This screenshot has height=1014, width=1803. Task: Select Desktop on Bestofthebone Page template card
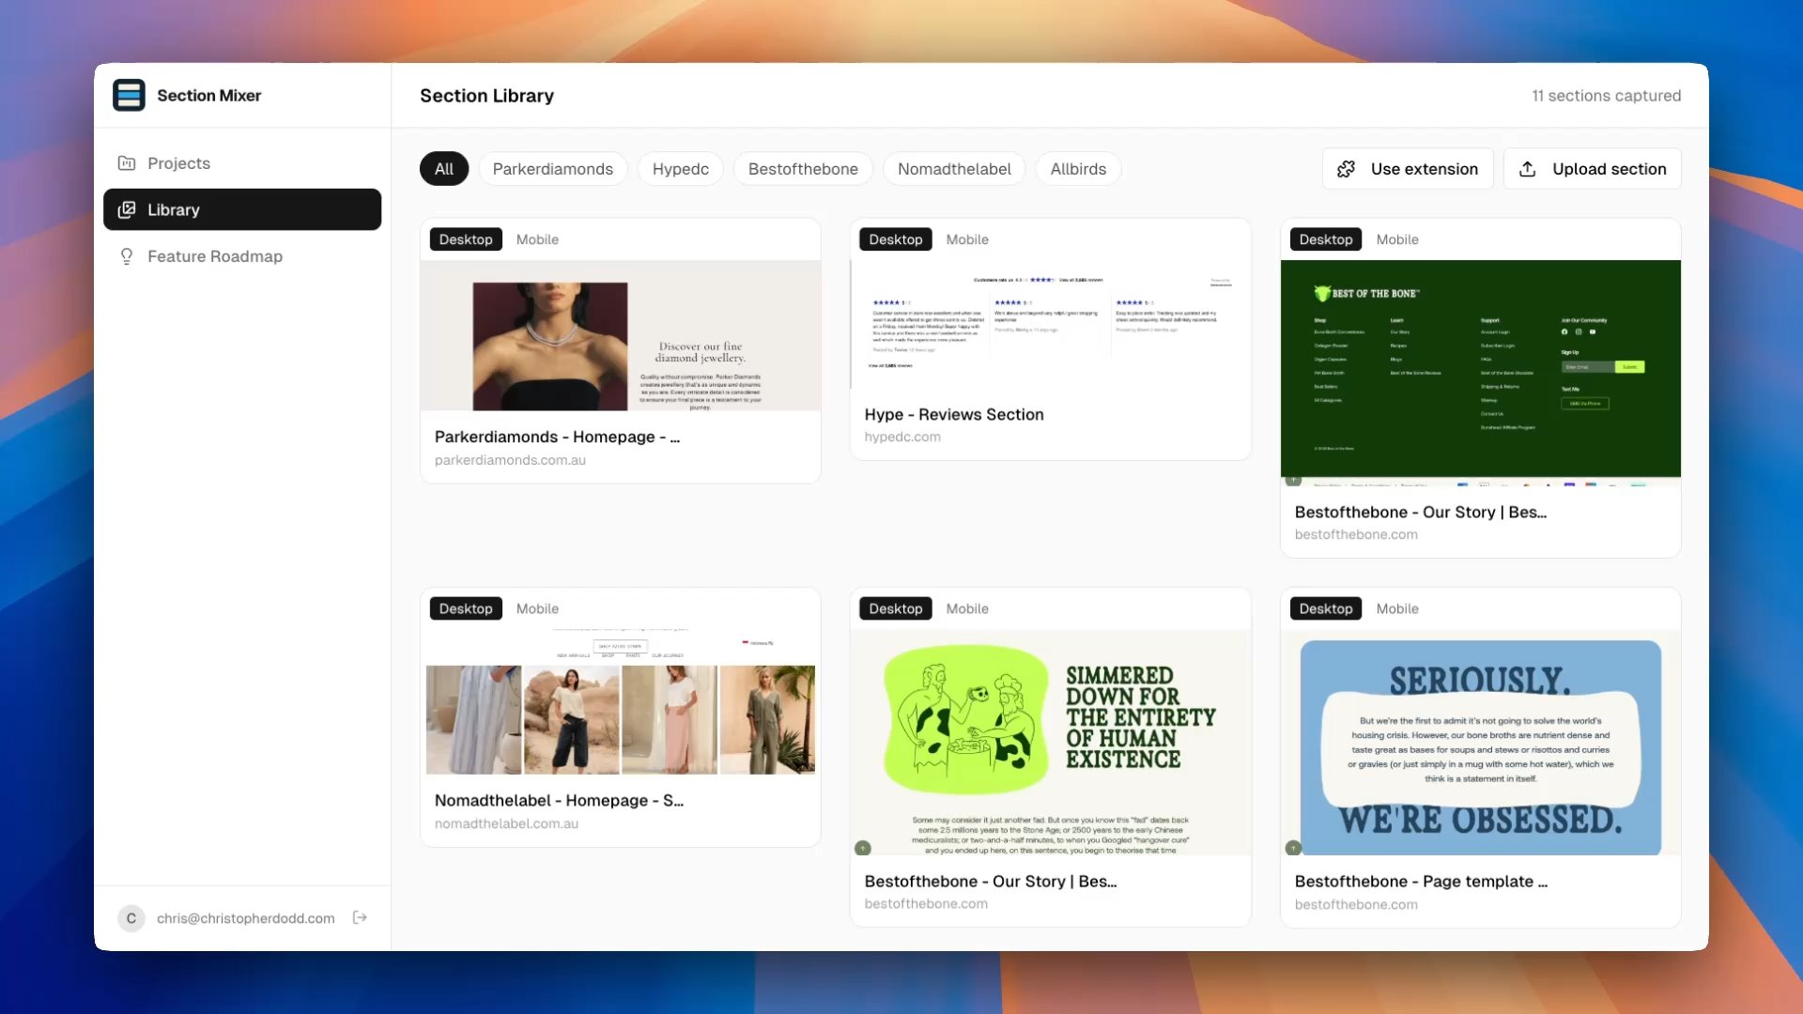point(1326,608)
